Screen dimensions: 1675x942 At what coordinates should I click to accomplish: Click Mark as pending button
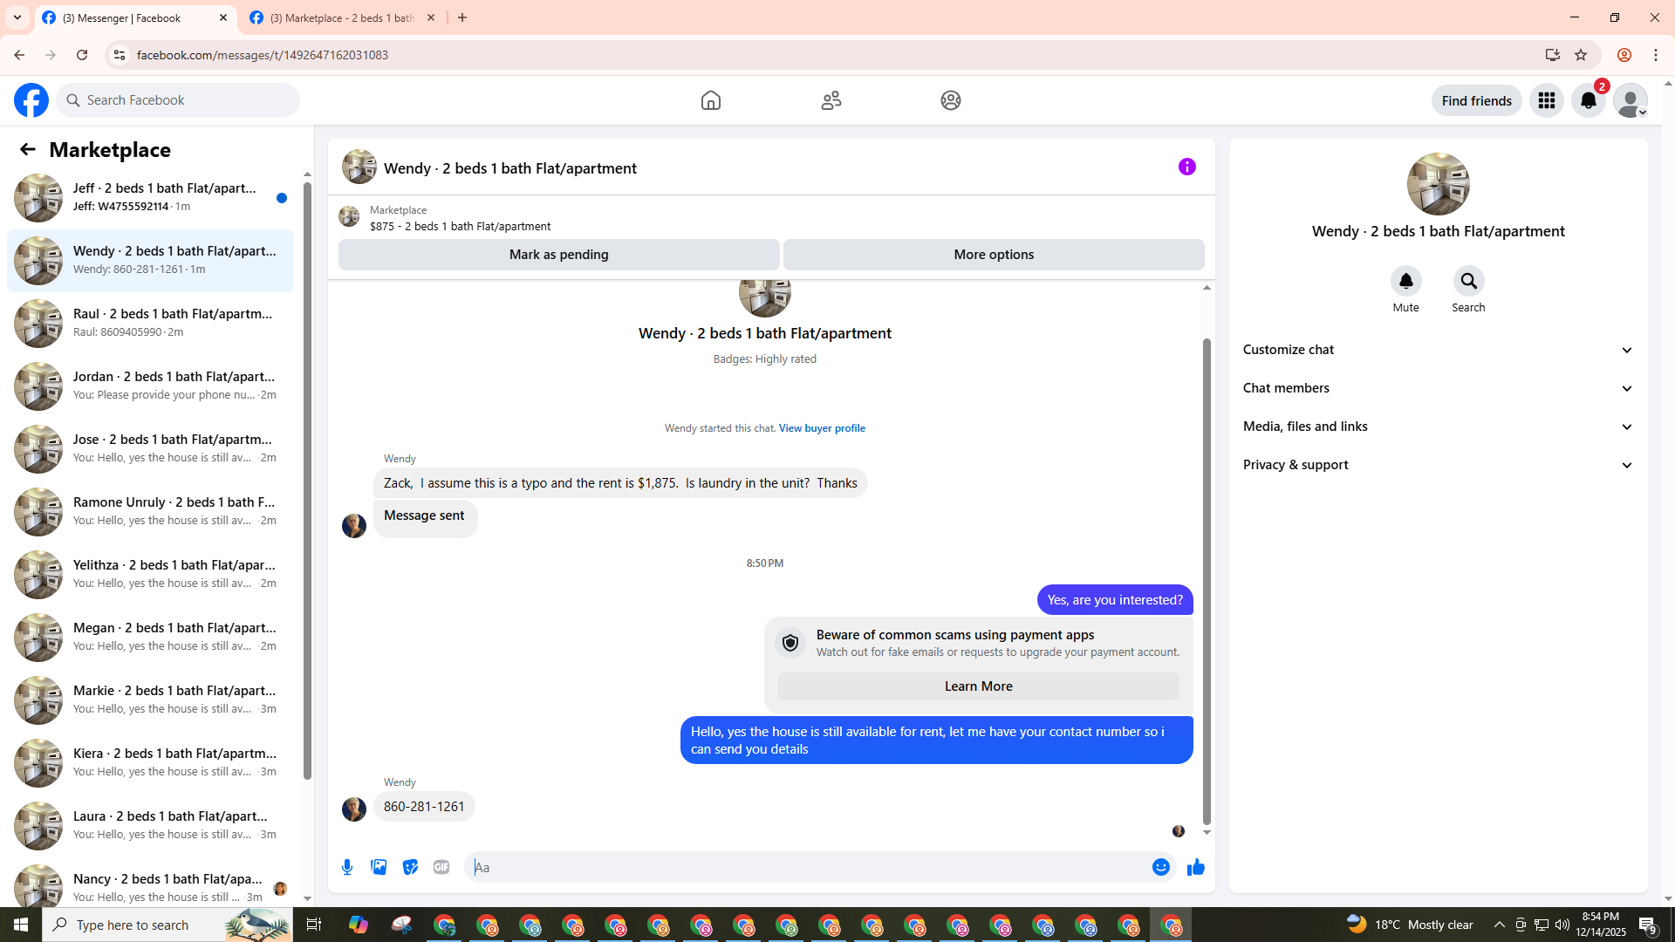click(558, 255)
